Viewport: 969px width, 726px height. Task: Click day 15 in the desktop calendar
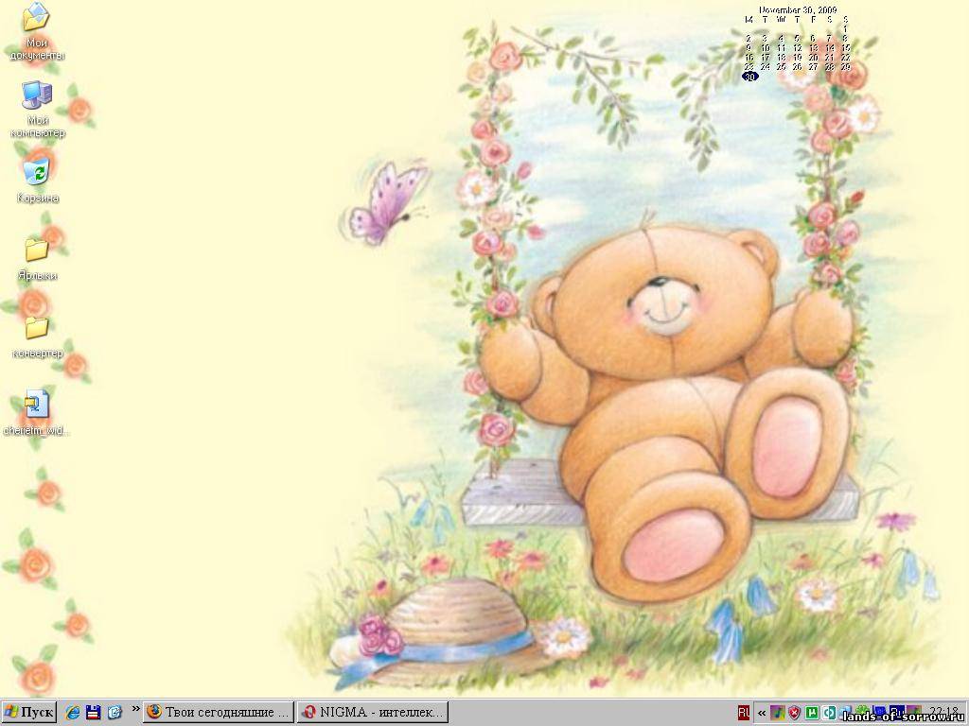pyautogui.click(x=845, y=47)
